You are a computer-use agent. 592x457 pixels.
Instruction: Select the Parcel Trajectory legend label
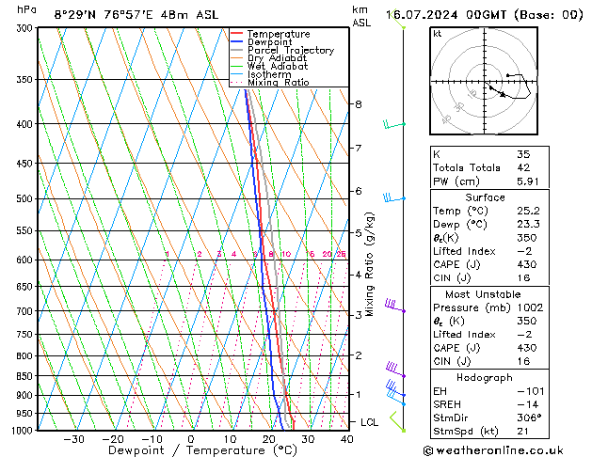coord(291,50)
